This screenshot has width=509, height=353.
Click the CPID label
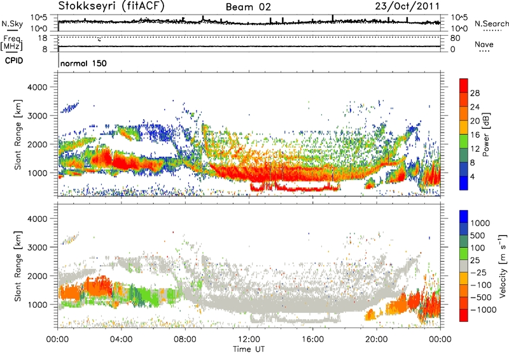click(14, 61)
